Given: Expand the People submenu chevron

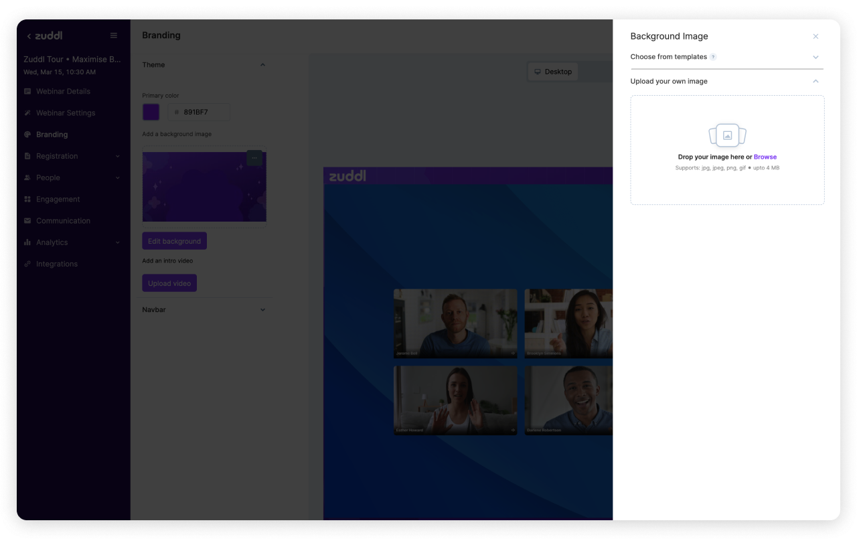Looking at the screenshot, I should click(x=118, y=178).
